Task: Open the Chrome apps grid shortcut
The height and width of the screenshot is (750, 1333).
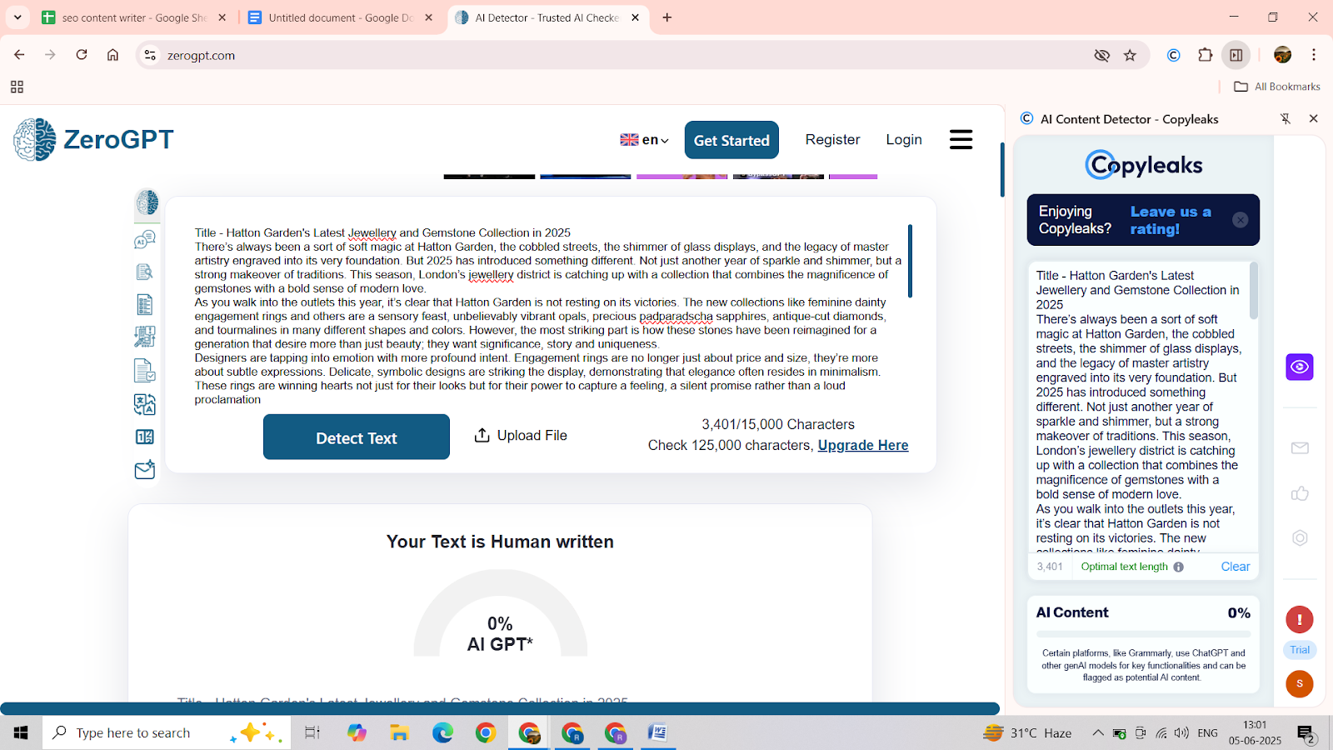Action: (x=17, y=87)
